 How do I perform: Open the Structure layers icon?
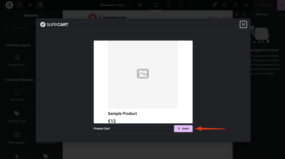pos(40,5)
